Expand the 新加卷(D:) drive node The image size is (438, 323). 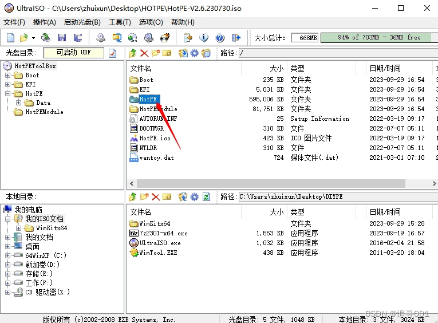pos(8,265)
